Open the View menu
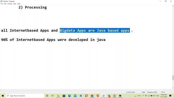174x98 pixels. (x=14, y=4)
